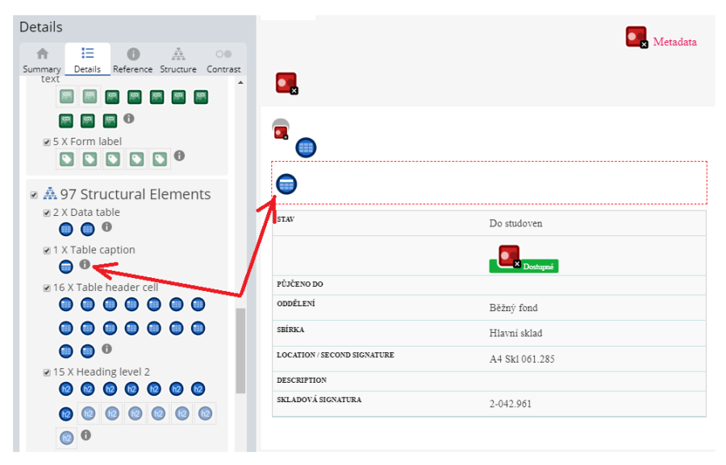This screenshot has height=465, width=726.
Task: Click the info icon beside Data table icons
Action: pyautogui.click(x=107, y=226)
